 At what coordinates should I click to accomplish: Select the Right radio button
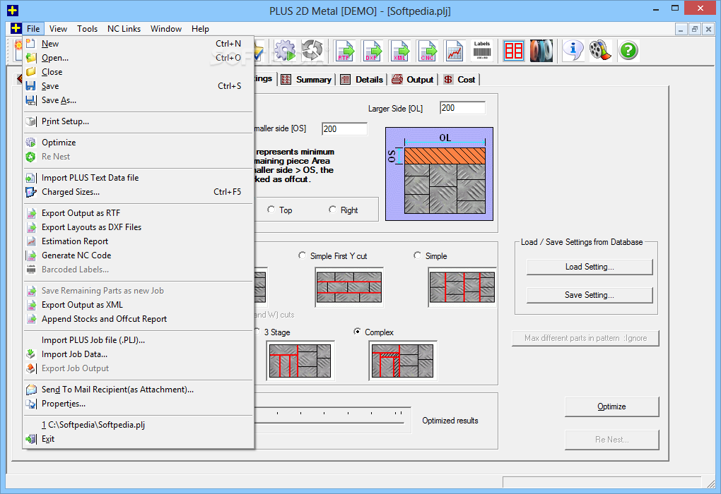point(332,210)
